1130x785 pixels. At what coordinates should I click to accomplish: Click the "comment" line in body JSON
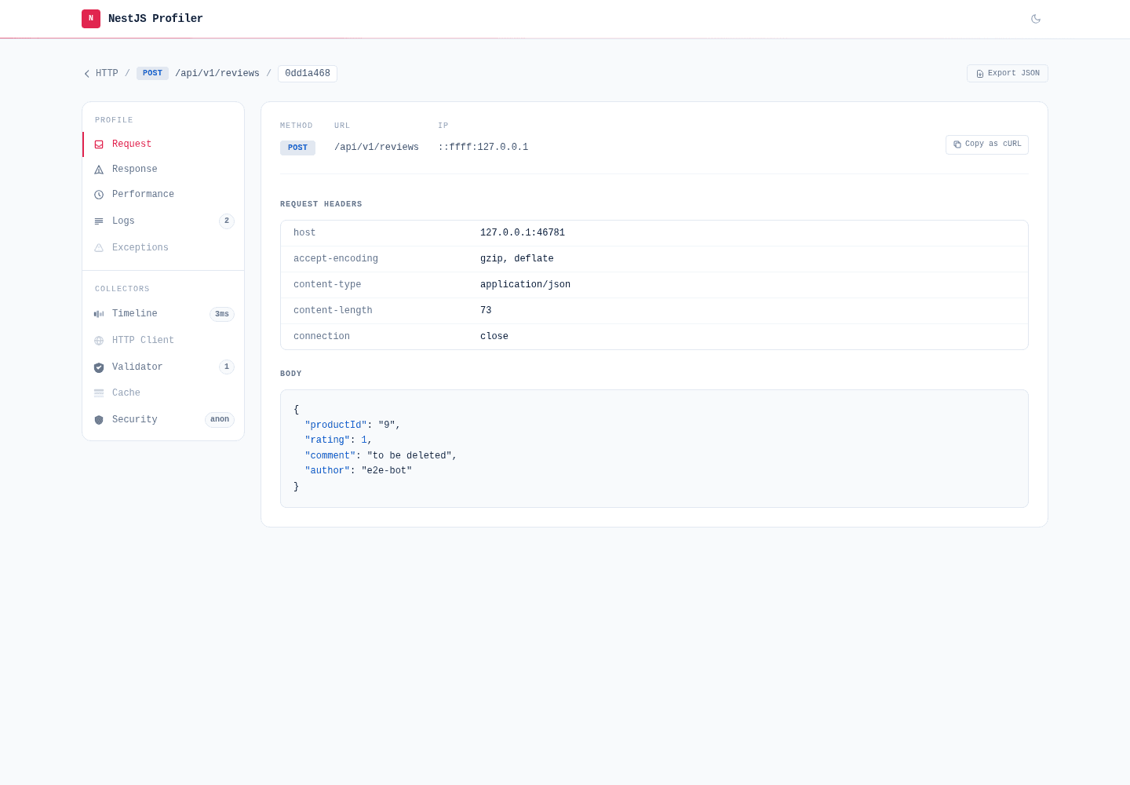point(381,456)
